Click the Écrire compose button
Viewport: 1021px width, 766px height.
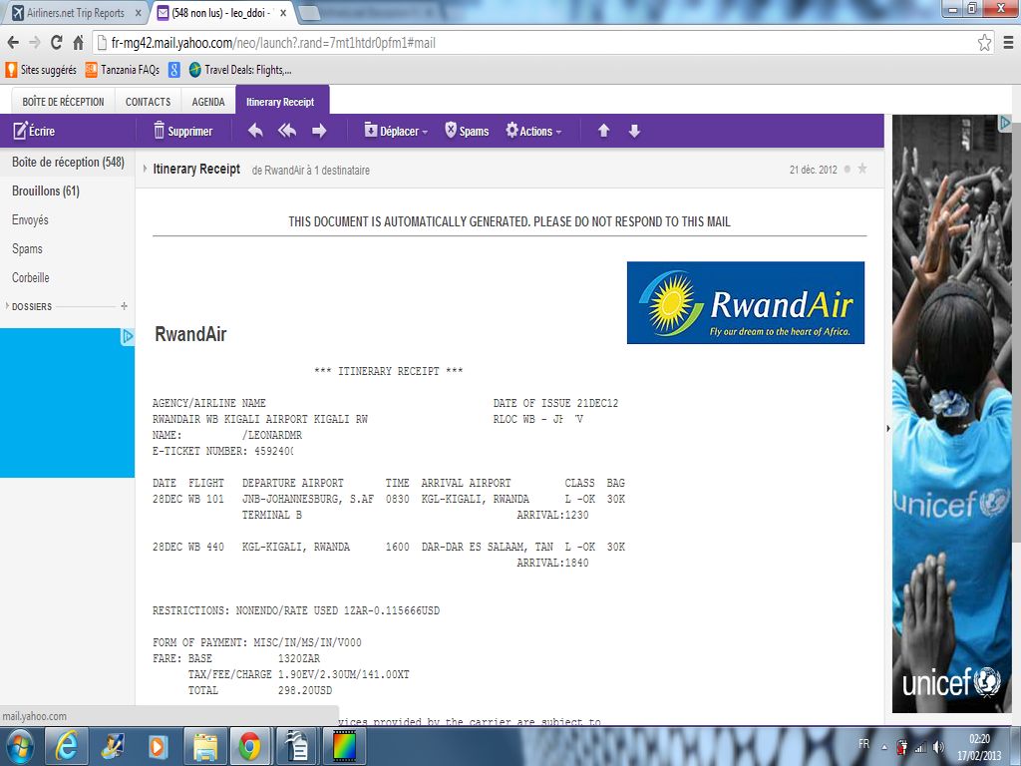point(34,131)
